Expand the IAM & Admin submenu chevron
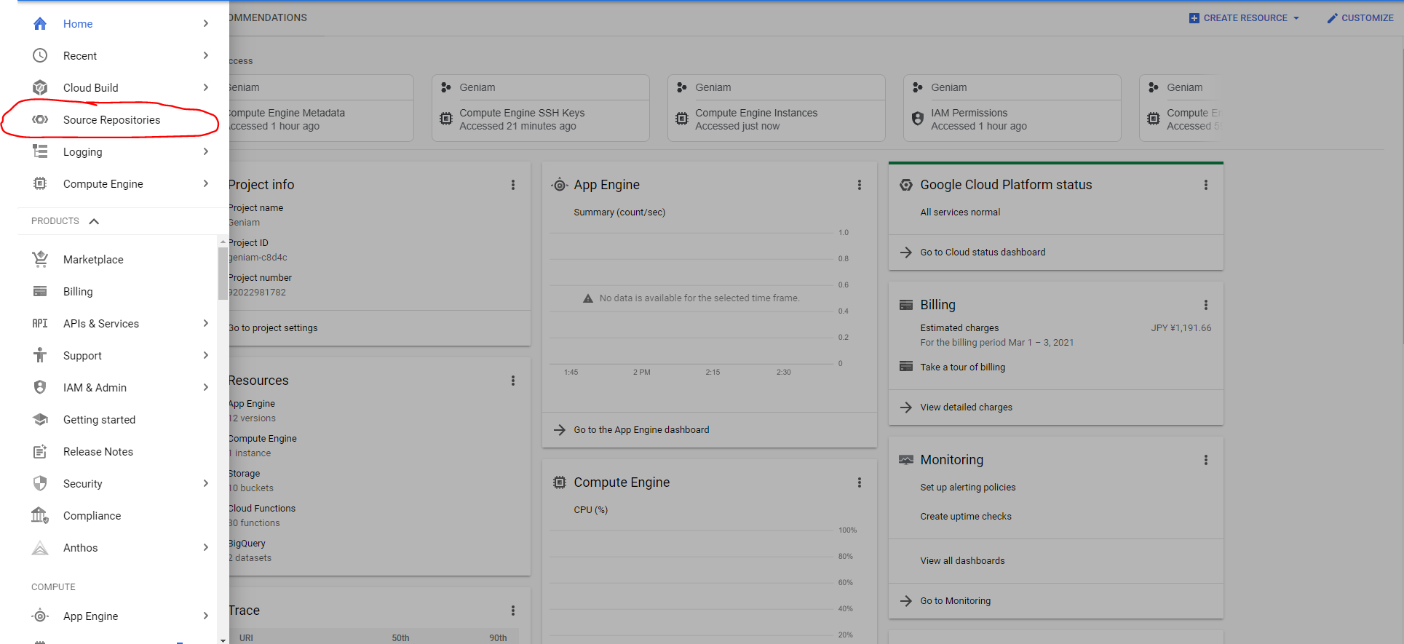Screen dimensions: 1404x644 (x=206, y=388)
